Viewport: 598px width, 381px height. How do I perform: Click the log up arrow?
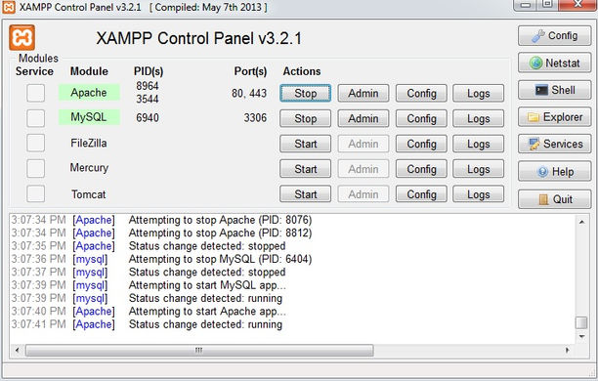pyautogui.click(x=581, y=222)
